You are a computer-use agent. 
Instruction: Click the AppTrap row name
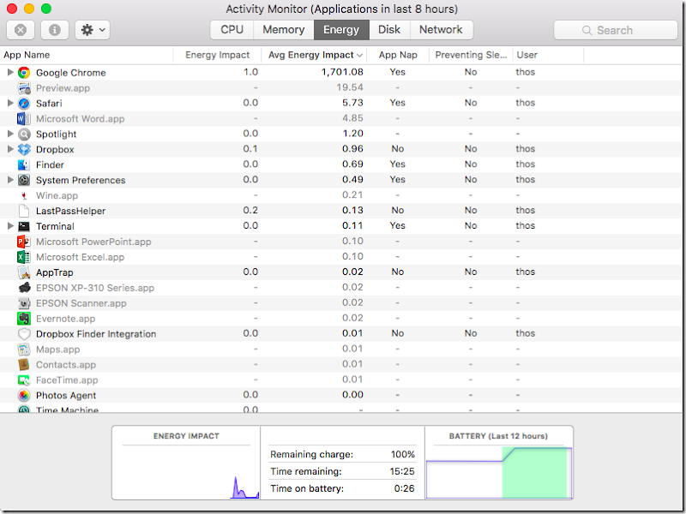(55, 272)
